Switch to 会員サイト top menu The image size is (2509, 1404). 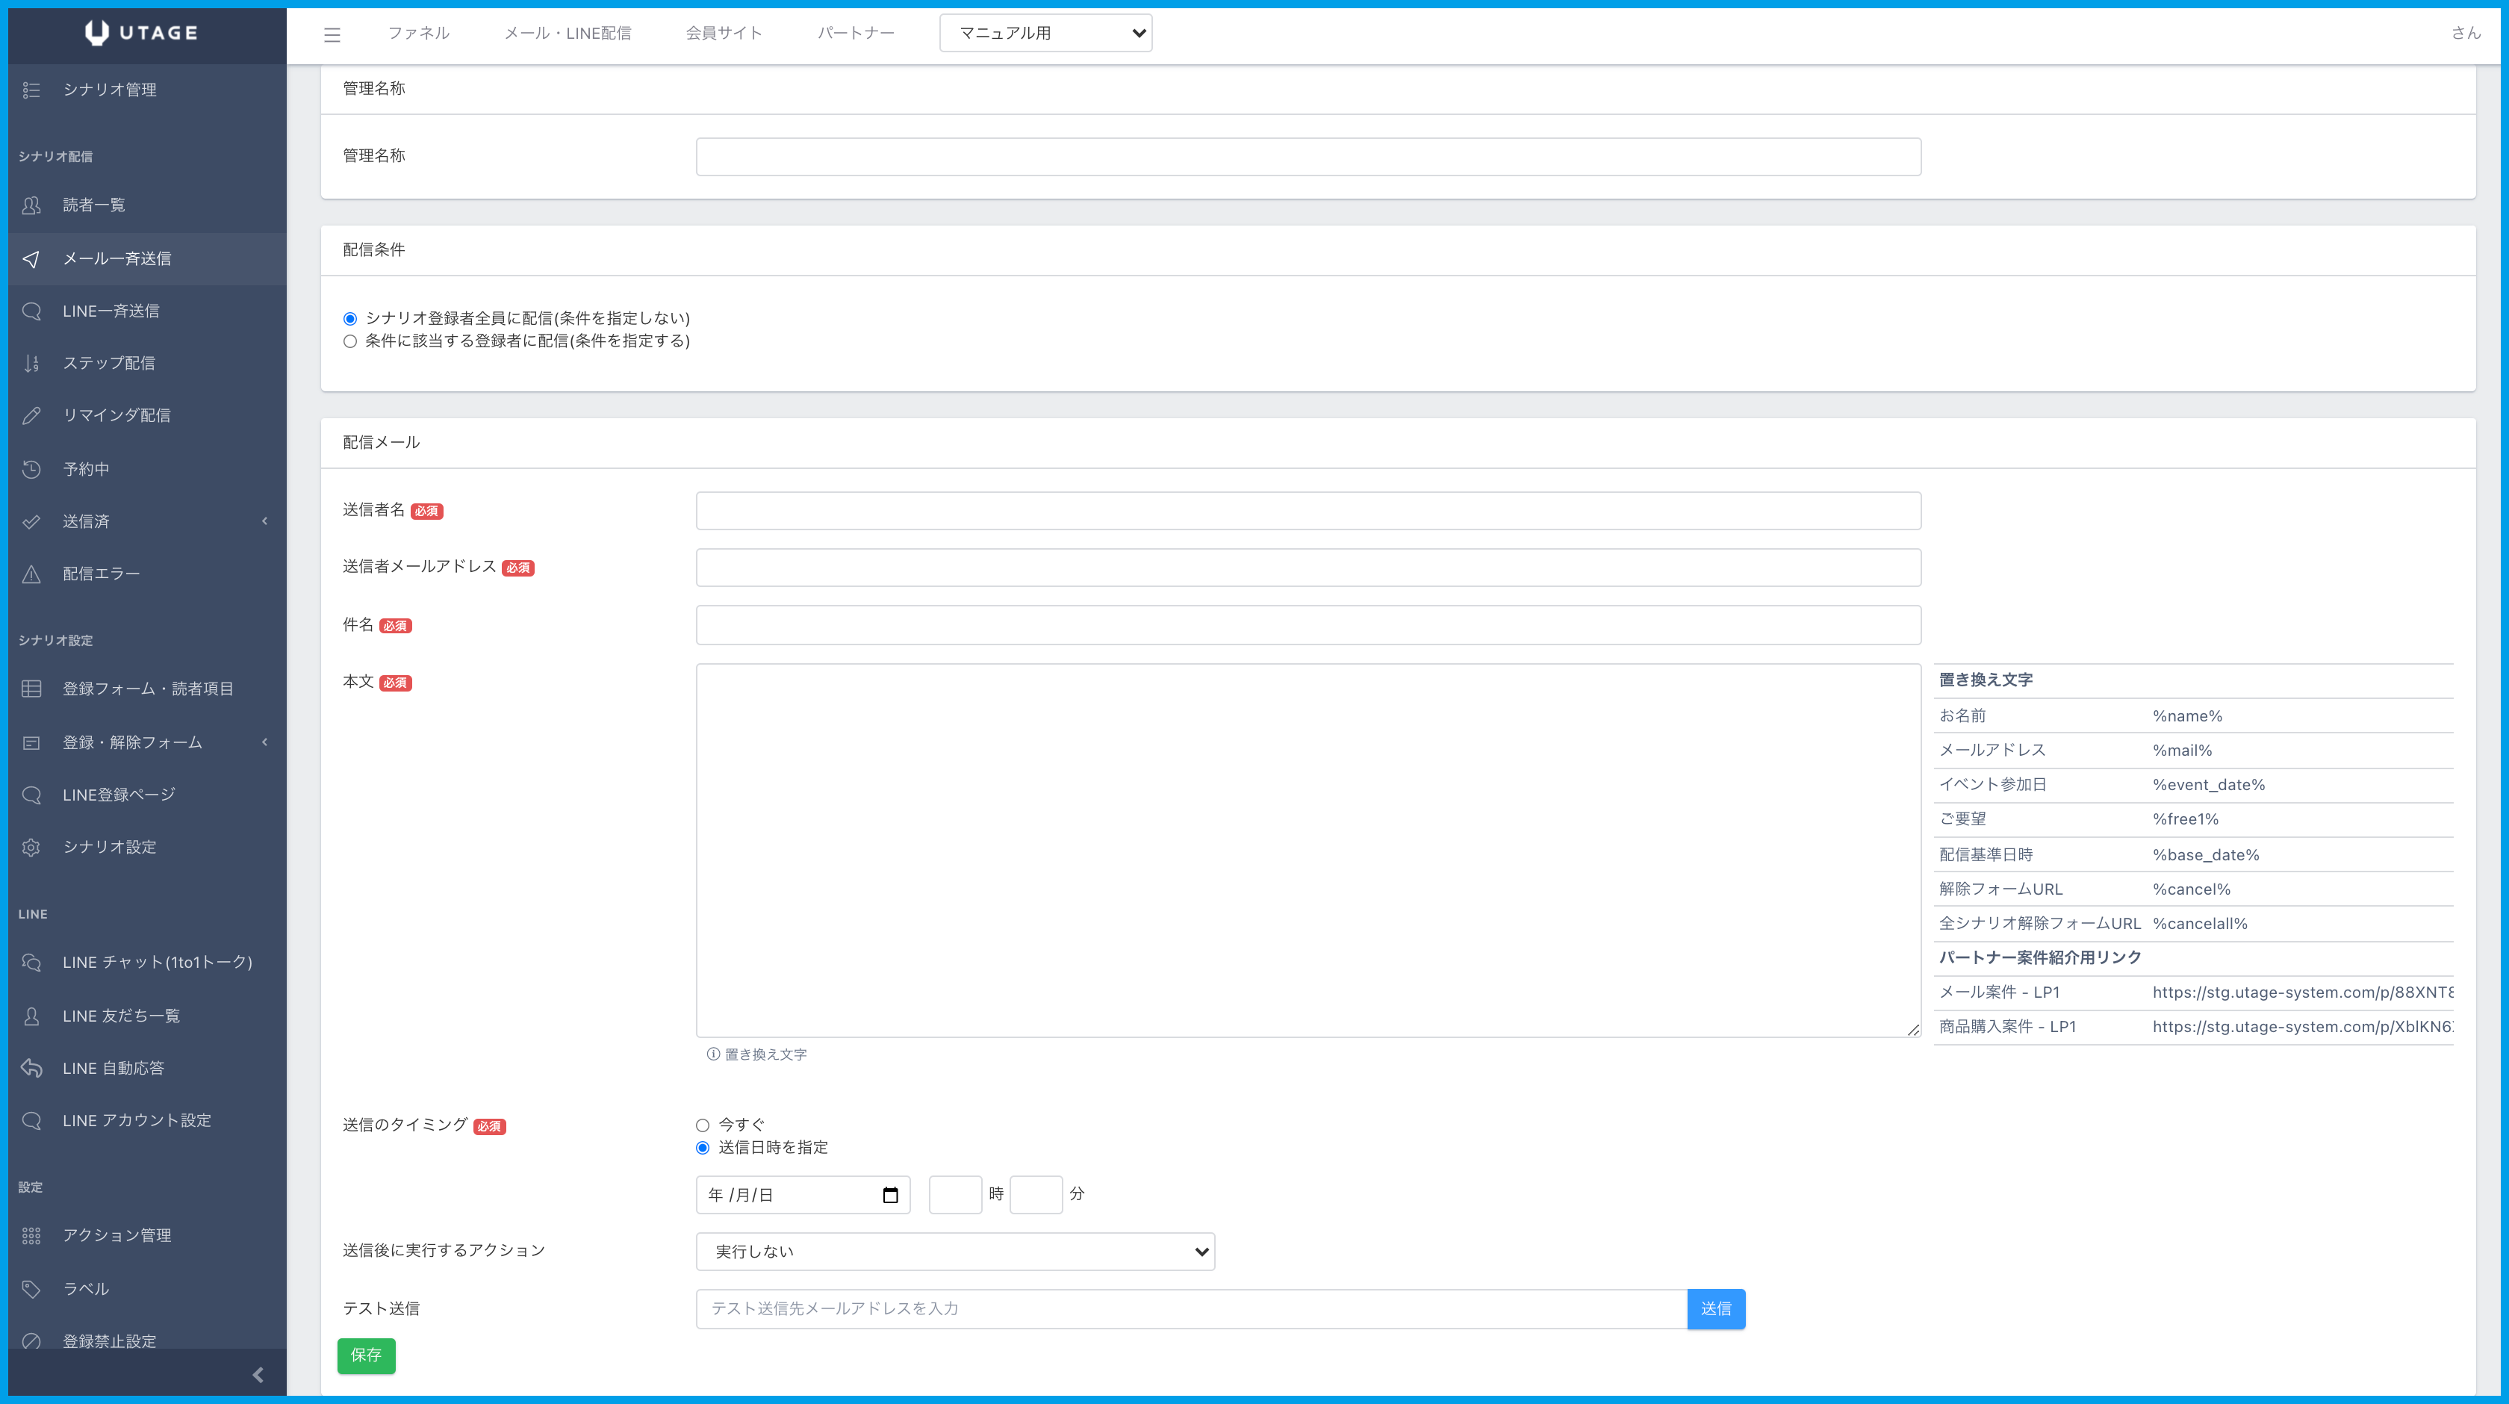point(723,33)
